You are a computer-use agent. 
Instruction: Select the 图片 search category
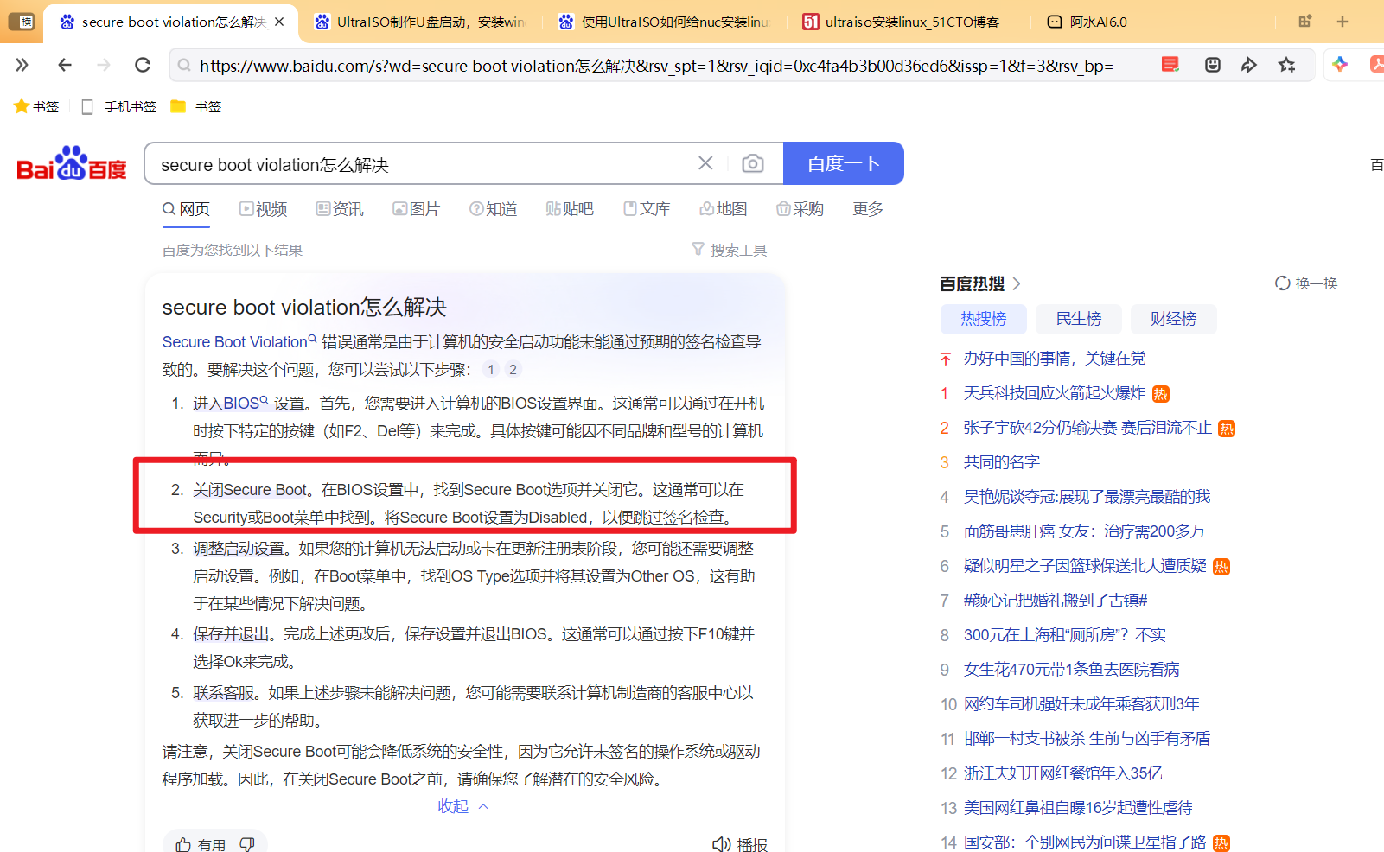pos(416,209)
